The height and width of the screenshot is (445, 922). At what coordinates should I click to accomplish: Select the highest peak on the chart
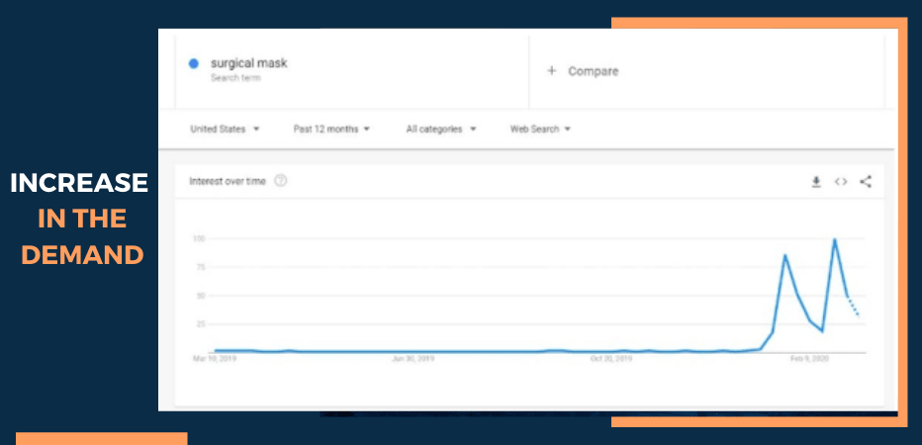pyautogui.click(x=835, y=239)
